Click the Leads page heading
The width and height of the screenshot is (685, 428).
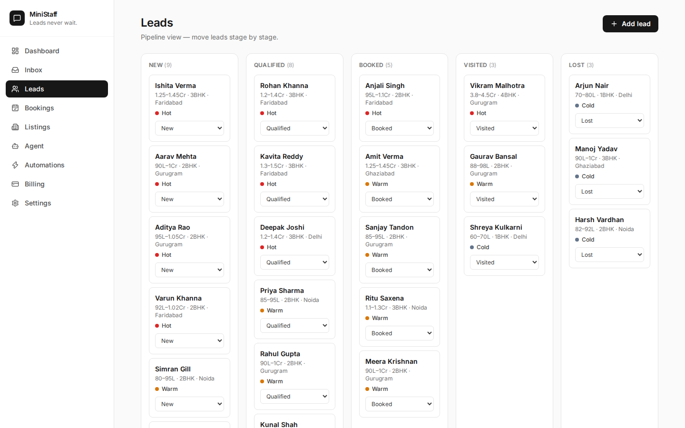coord(157,22)
